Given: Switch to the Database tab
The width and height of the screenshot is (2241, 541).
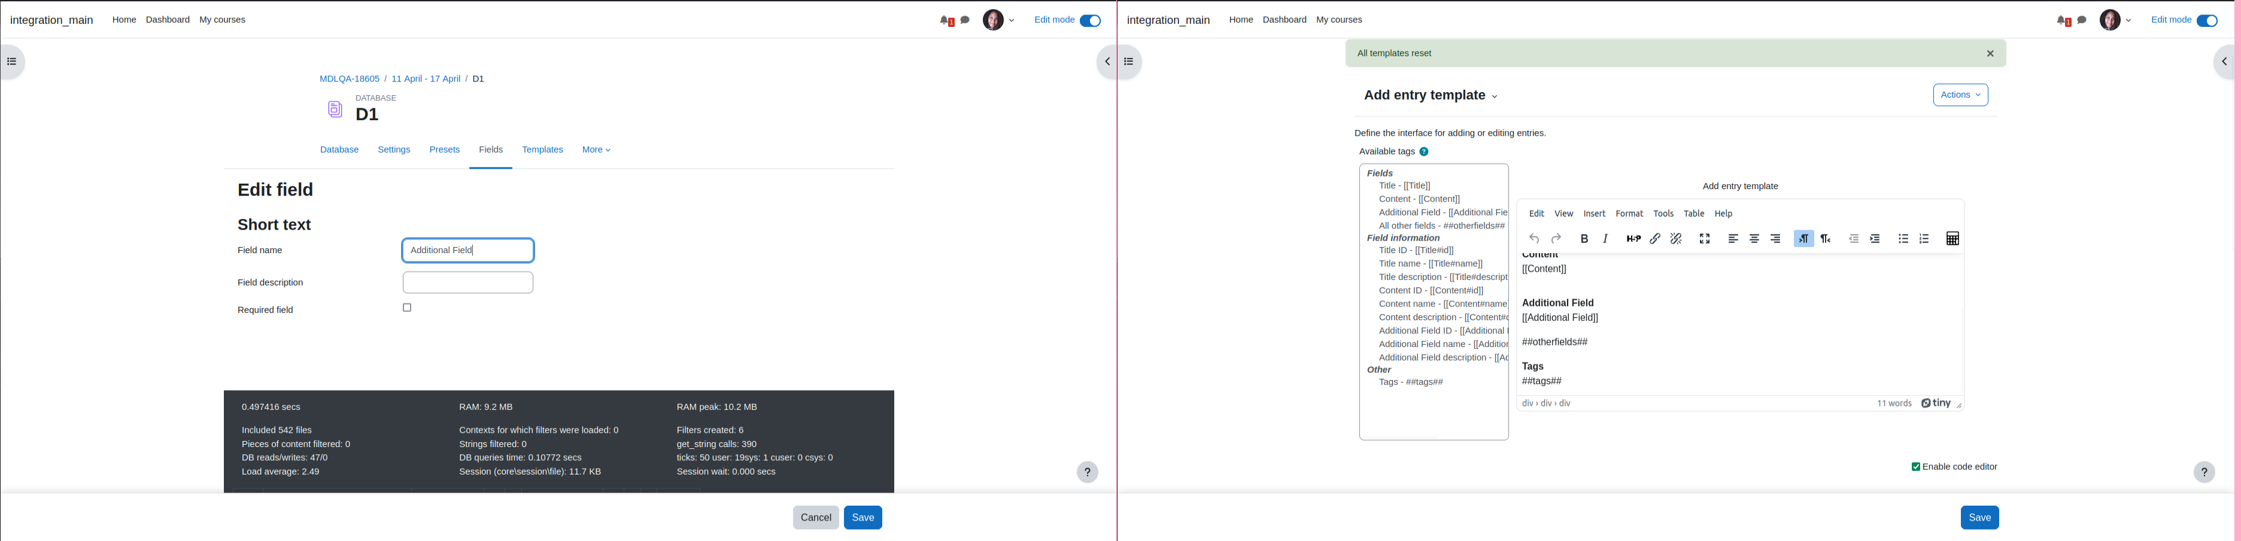Looking at the screenshot, I should coord(339,150).
